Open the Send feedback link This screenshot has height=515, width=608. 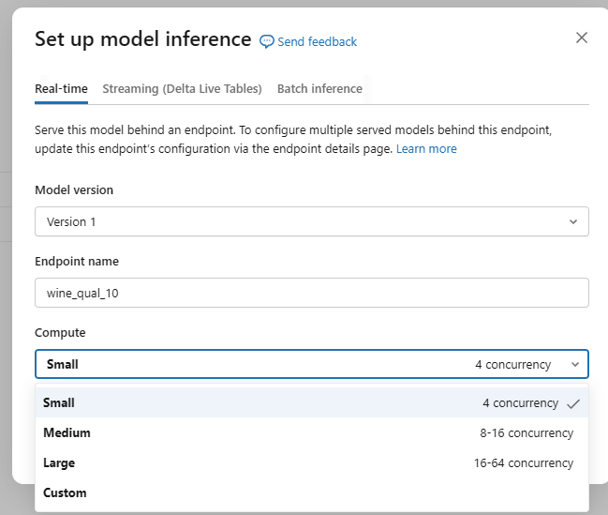pyautogui.click(x=318, y=41)
